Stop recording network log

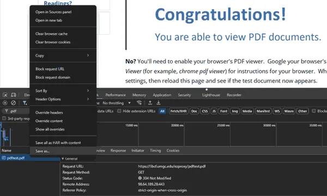coord(5,103)
